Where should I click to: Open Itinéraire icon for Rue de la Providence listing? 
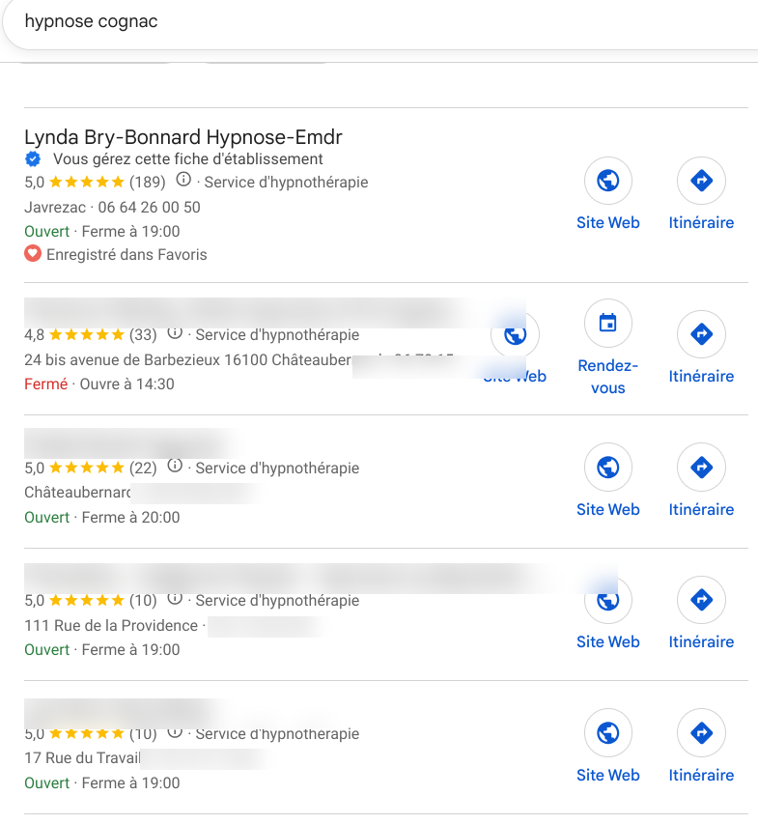point(701,600)
